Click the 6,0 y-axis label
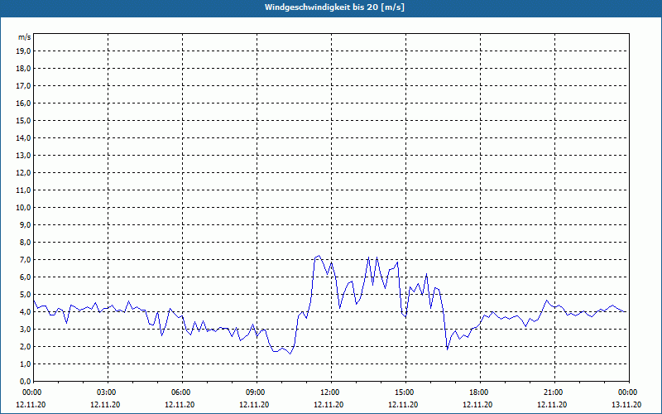Screen dimensions: 662x414 25,277
